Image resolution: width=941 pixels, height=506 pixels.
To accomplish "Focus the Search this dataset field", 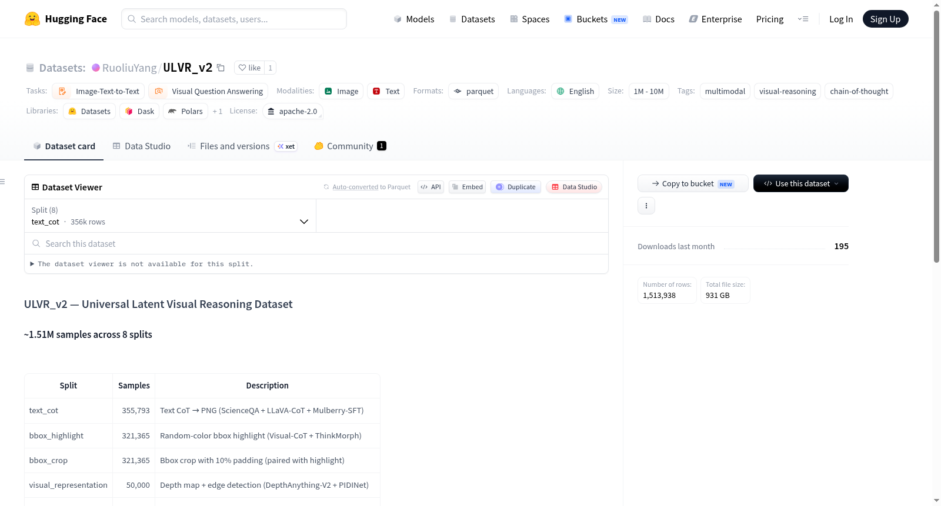I will [316, 243].
